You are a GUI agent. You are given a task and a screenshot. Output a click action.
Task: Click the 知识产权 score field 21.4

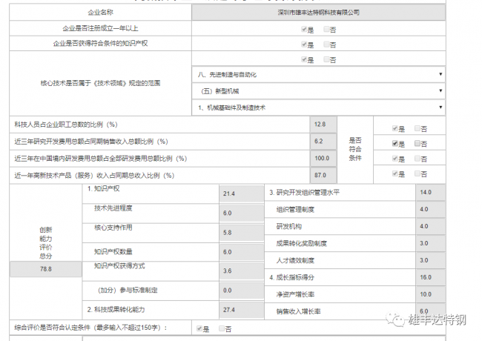[x=242, y=193]
